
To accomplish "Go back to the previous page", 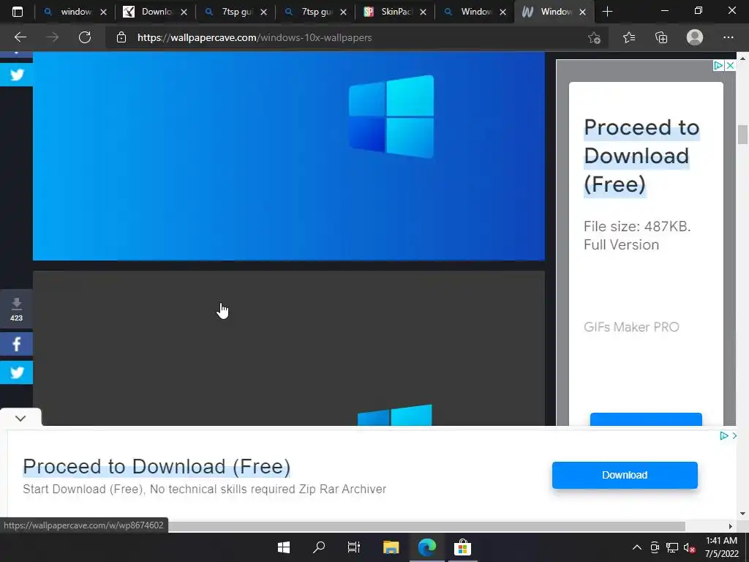I will (20, 37).
